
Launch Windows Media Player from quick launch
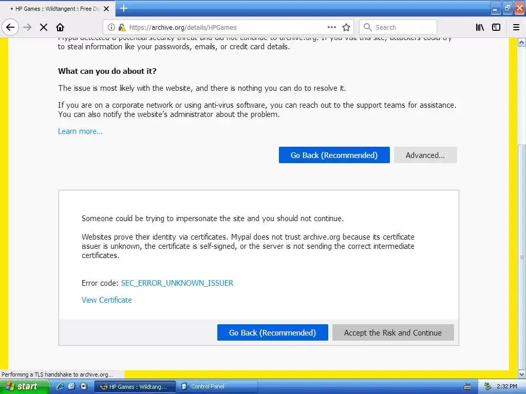pos(84,386)
